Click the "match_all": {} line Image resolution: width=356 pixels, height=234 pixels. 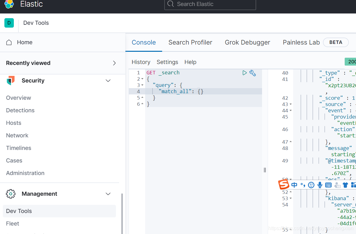181,91
